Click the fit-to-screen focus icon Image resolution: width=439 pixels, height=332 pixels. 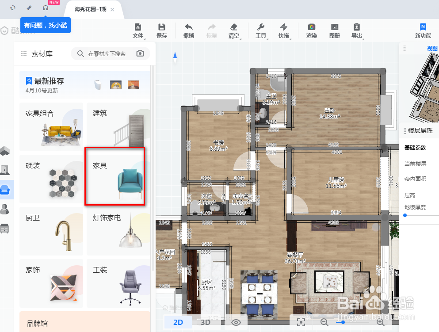301,322
